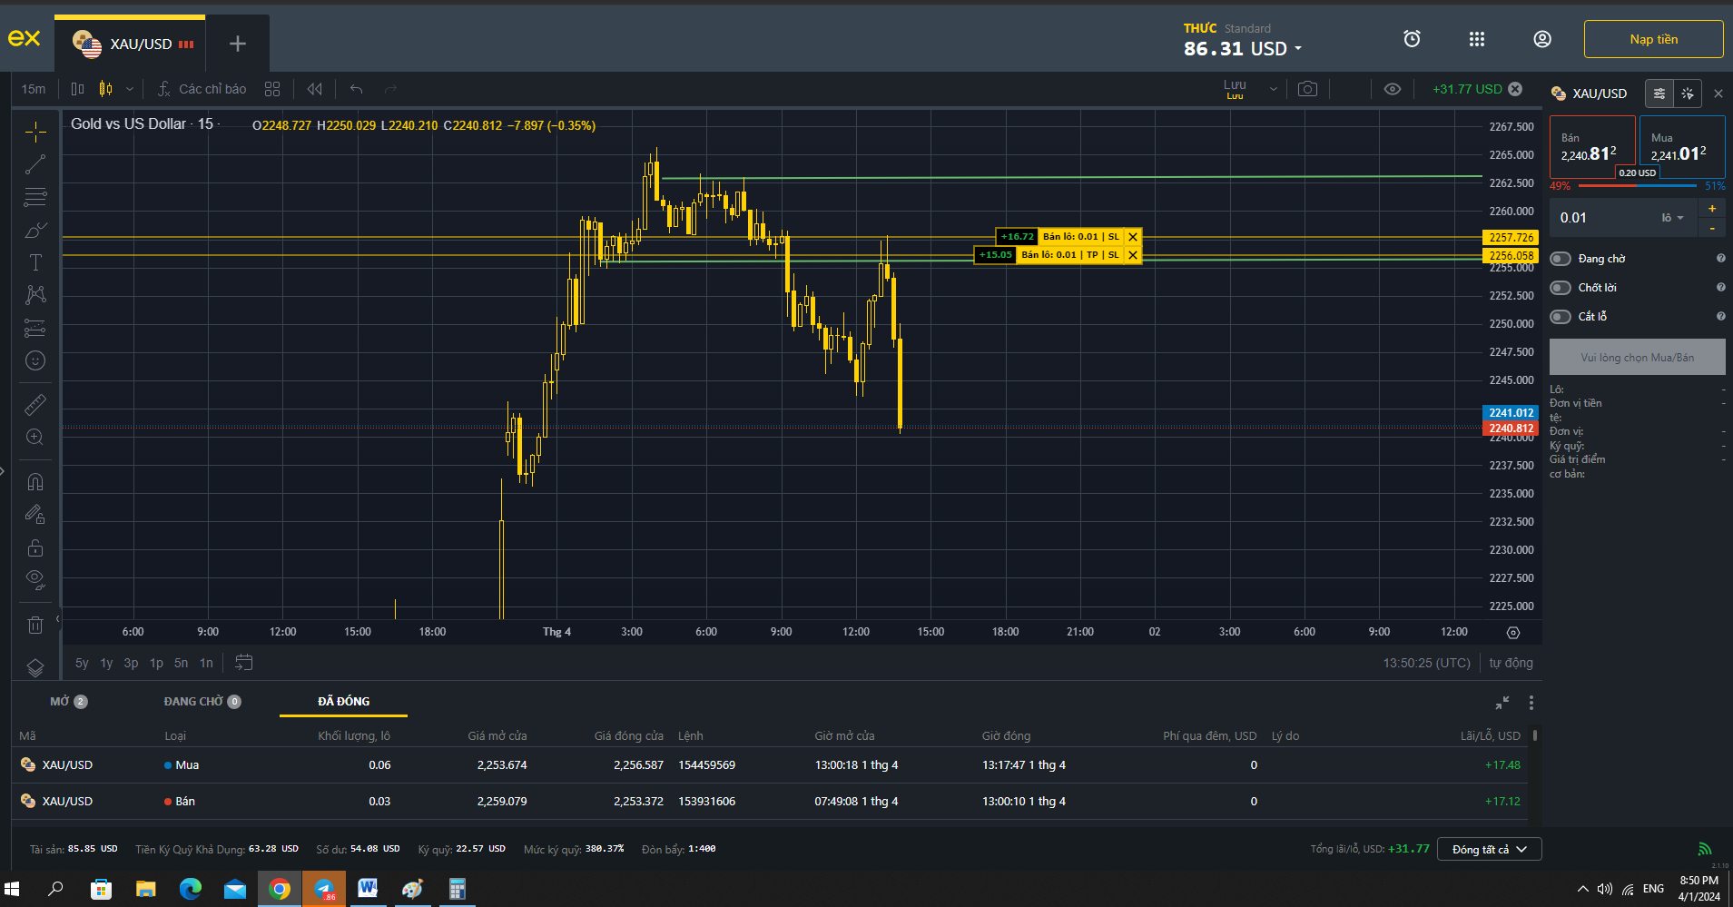Open the user account profile

point(1542,39)
